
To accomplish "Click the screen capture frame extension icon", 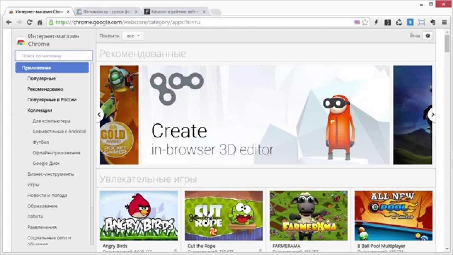I will point(422,22).
